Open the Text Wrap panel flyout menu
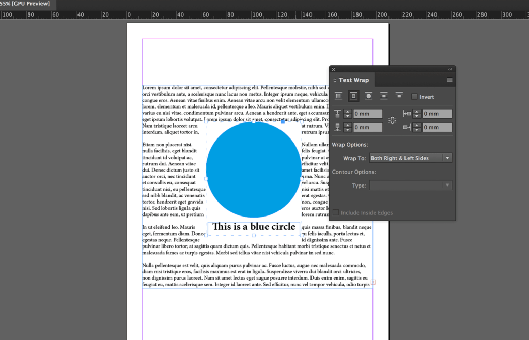The width and height of the screenshot is (529, 340). pyautogui.click(x=449, y=79)
